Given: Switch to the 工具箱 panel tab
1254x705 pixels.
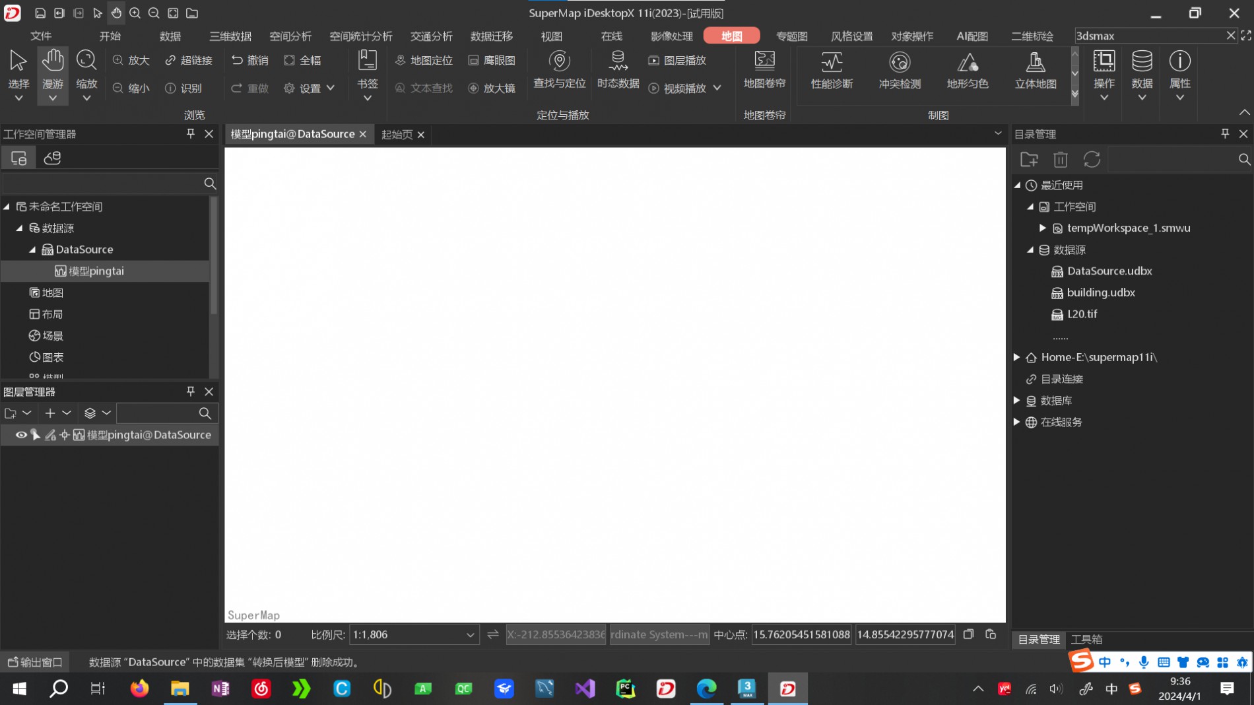Looking at the screenshot, I should [x=1086, y=639].
